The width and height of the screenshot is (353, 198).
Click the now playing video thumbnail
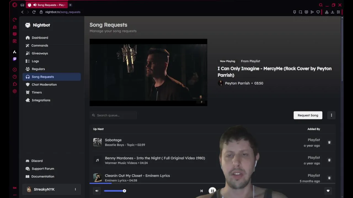148,72
